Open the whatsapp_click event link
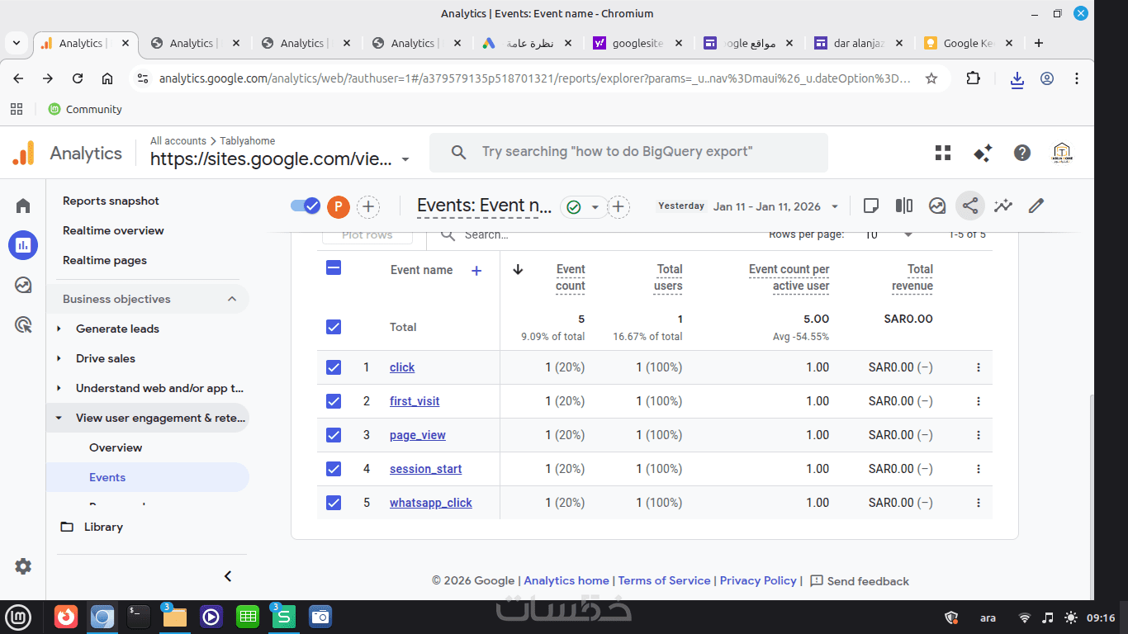 click(431, 503)
